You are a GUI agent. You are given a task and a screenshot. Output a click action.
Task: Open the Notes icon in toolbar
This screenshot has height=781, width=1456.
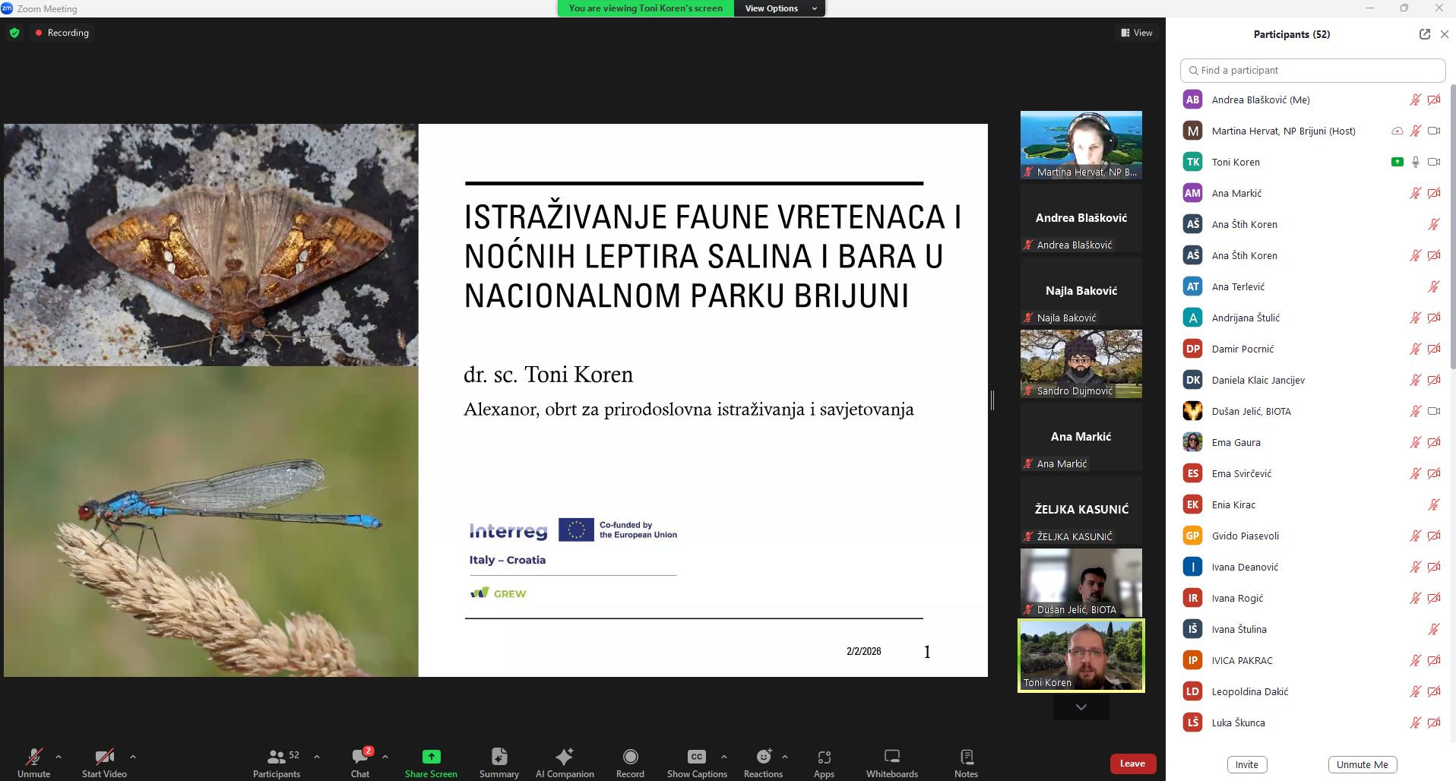click(x=966, y=762)
